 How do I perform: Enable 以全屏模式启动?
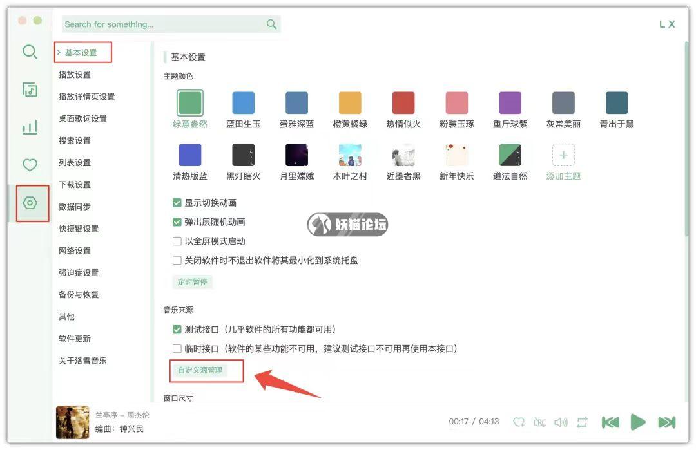tap(177, 241)
